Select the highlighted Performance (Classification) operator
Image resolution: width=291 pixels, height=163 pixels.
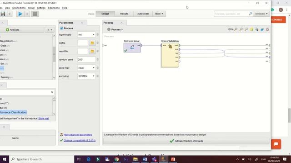[x=13, y=112]
